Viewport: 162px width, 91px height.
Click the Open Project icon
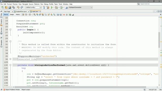10,7
